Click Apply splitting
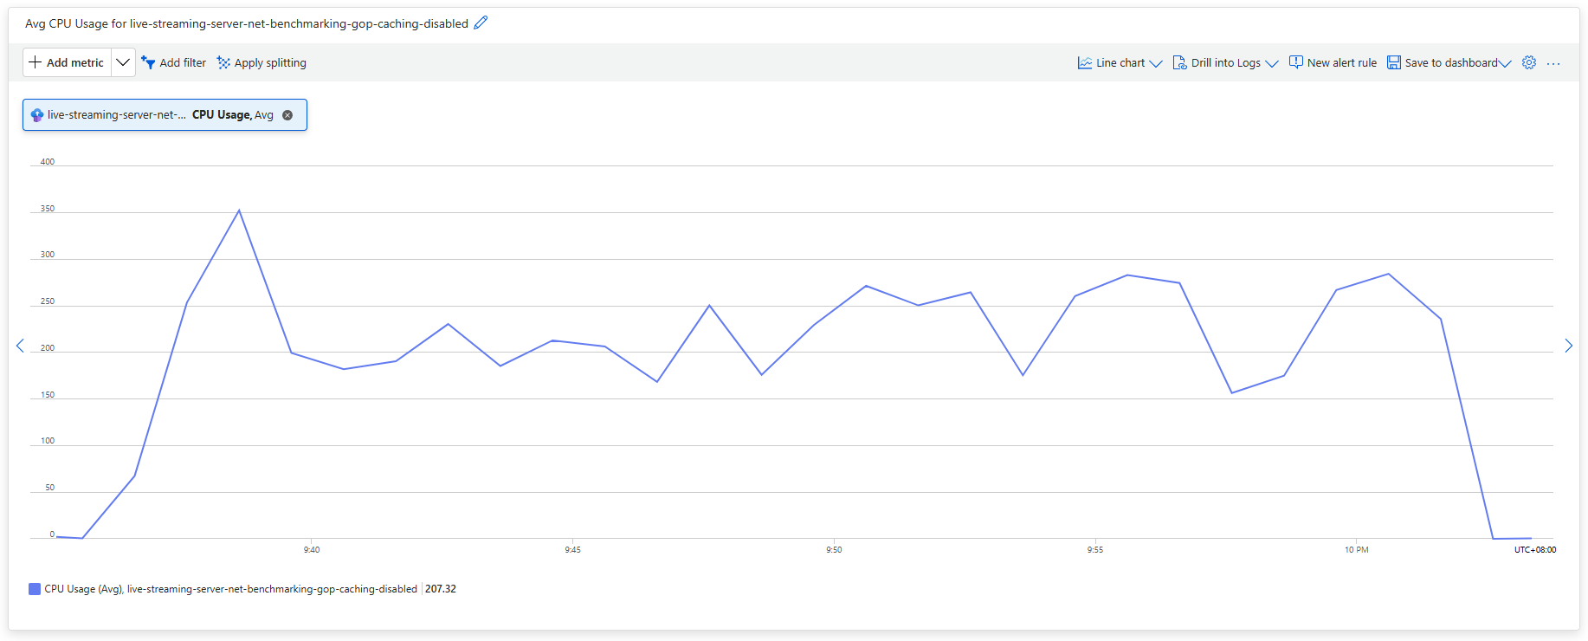Image resolution: width=1588 pixels, height=641 pixels. [x=261, y=62]
